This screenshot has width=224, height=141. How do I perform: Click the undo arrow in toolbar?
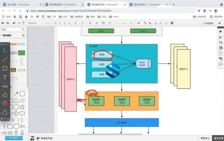point(14,23)
